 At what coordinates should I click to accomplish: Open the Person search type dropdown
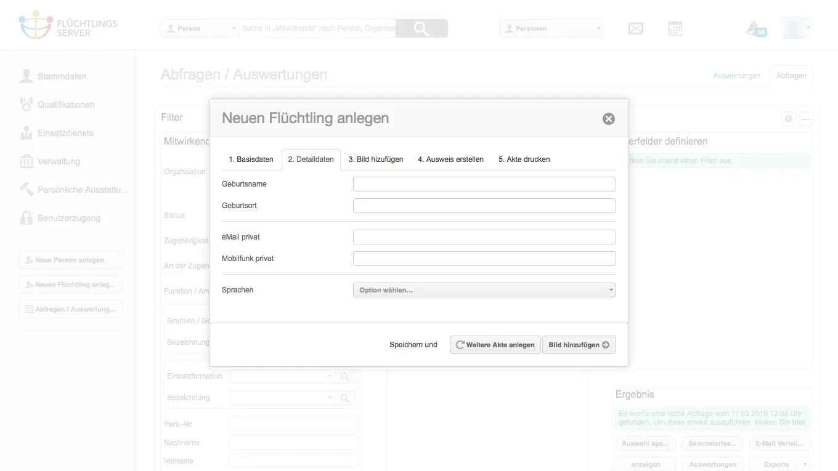click(199, 28)
